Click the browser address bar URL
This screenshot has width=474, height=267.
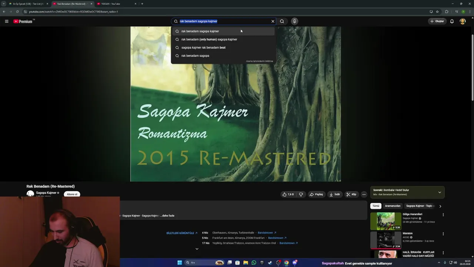tap(73, 11)
